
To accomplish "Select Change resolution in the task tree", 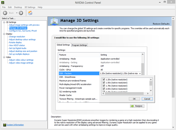I will (17, 37).
